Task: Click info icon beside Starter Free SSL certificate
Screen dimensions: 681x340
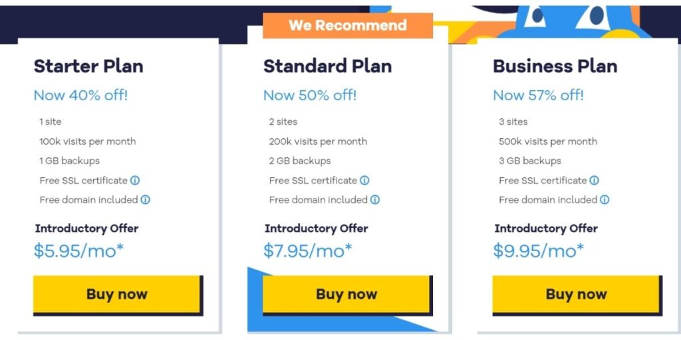Action: [x=135, y=181]
